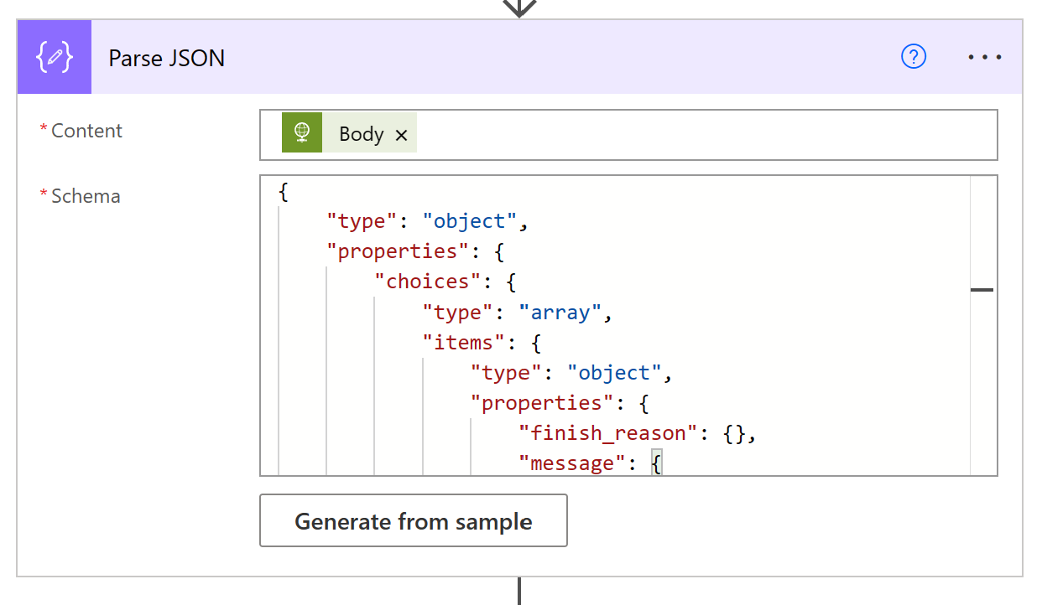Viewport: 1042px width, 605px height.
Task: Click the connector line below the card
Action: 519,591
